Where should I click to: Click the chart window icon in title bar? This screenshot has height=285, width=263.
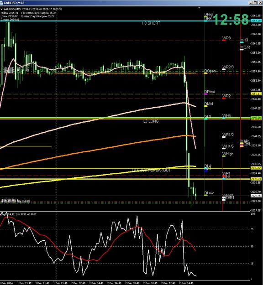2,3
